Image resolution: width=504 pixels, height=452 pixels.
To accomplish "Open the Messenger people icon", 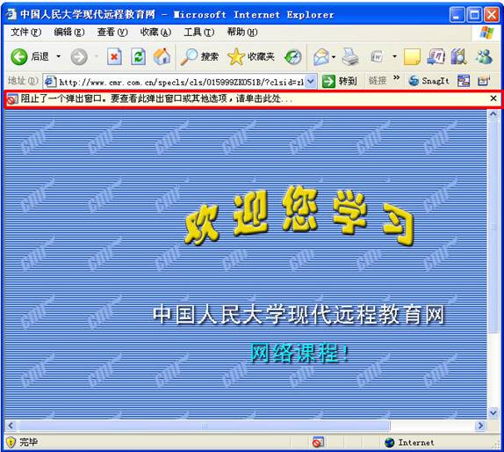I will click(x=484, y=57).
